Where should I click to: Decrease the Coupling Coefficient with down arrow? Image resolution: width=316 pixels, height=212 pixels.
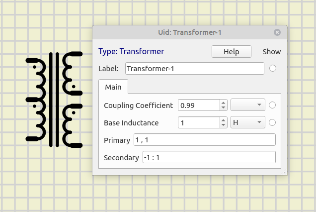click(x=224, y=108)
